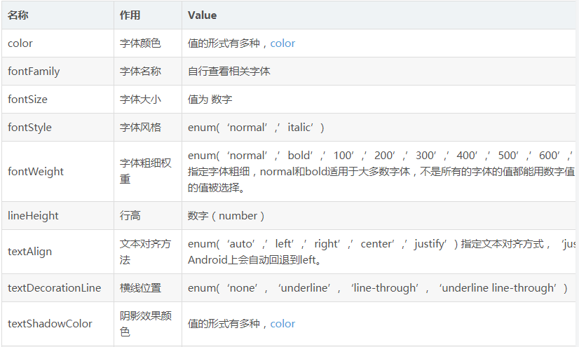Click the 作用 column header
The height and width of the screenshot is (347, 579).
tap(148, 15)
